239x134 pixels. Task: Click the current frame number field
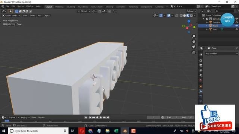[x=153, y=118]
